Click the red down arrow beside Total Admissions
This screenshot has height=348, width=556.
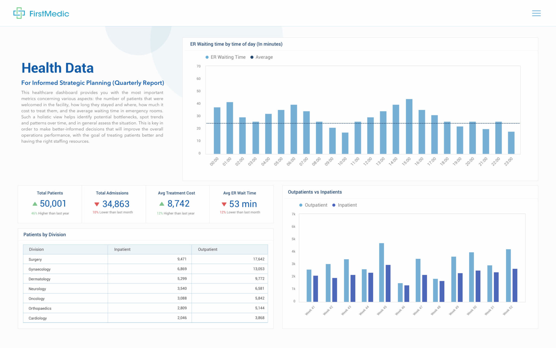click(x=96, y=204)
